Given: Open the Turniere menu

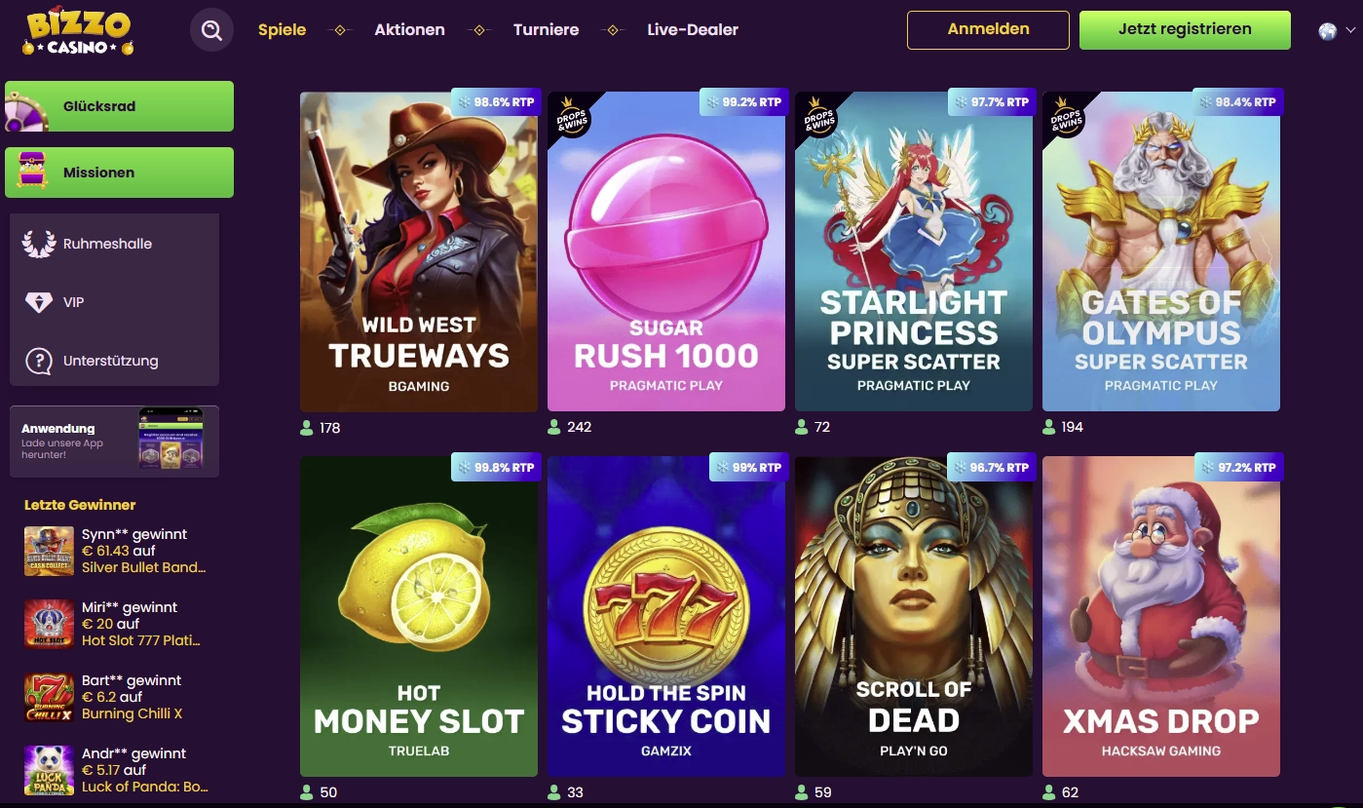Looking at the screenshot, I should pos(546,29).
